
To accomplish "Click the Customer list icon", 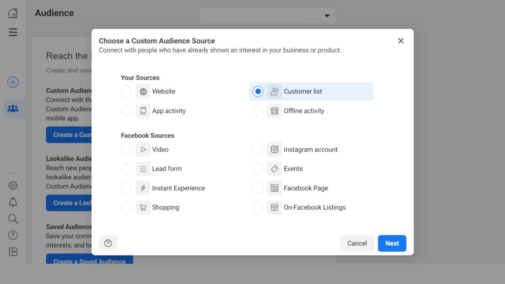I will 274,91.
